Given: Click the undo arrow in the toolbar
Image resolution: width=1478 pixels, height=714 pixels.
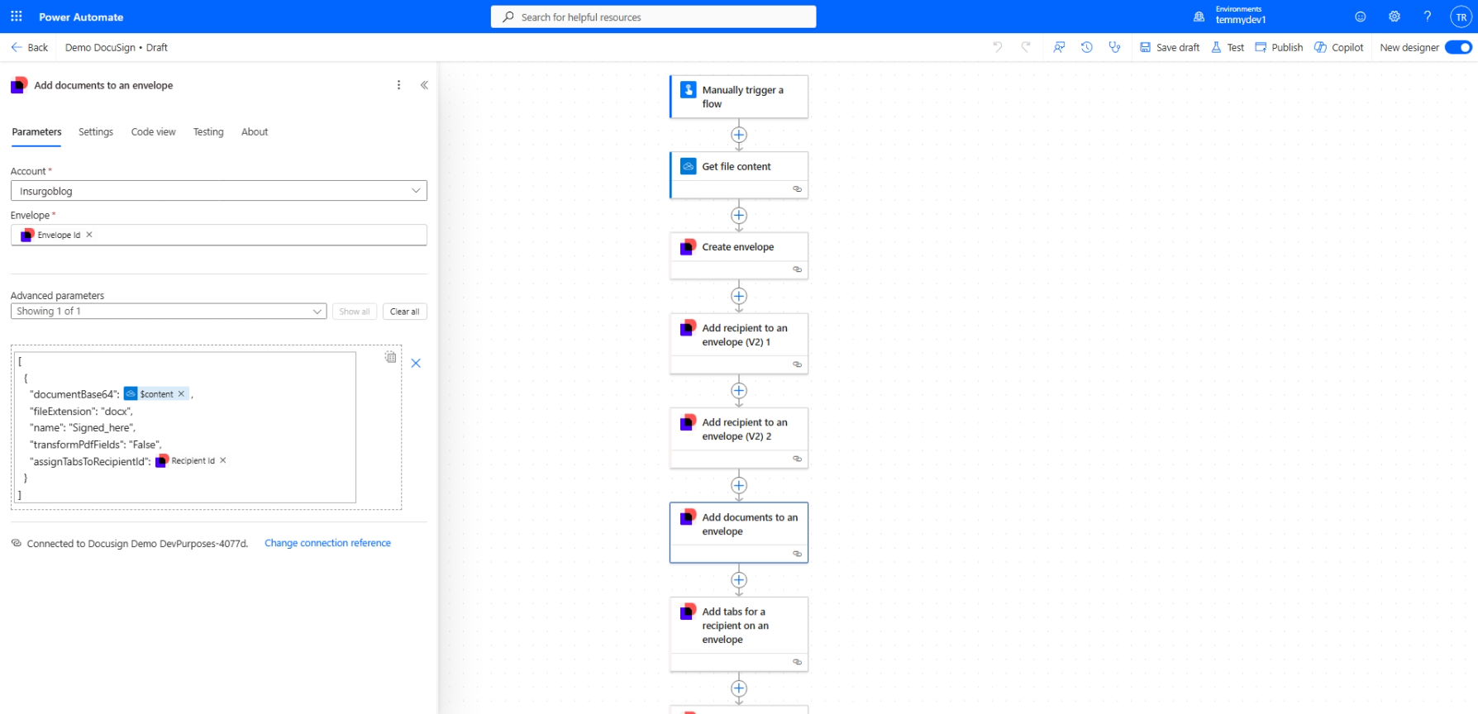Looking at the screenshot, I should (998, 47).
